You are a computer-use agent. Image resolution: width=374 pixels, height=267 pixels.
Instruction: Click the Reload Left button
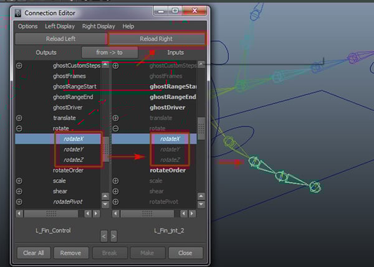point(60,39)
